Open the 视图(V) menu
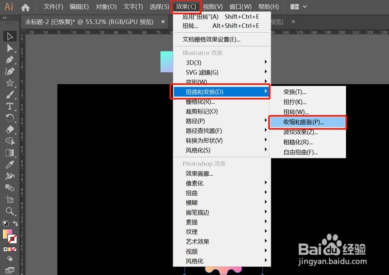The width and height of the screenshot is (389, 275). click(212, 7)
